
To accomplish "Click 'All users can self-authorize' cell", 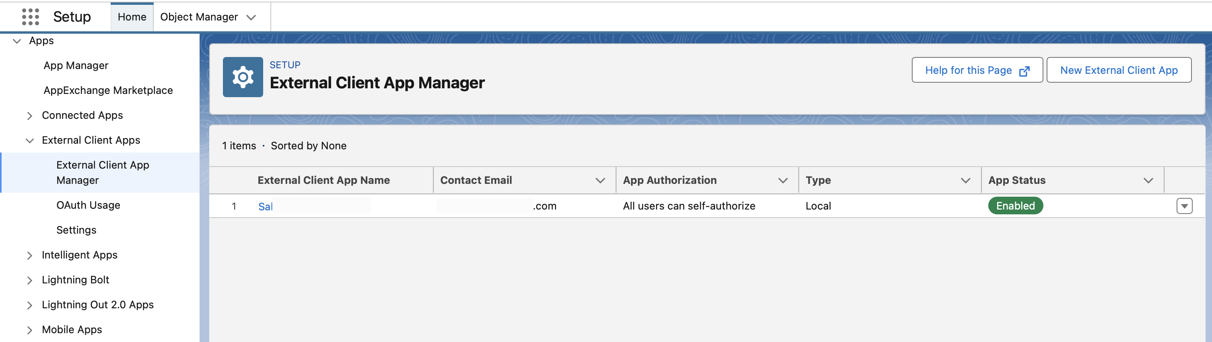I will [689, 206].
